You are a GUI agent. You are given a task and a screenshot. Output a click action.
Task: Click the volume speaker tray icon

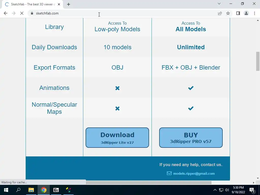point(227,190)
